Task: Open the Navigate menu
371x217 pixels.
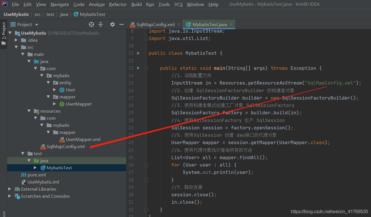Action: [60, 4]
